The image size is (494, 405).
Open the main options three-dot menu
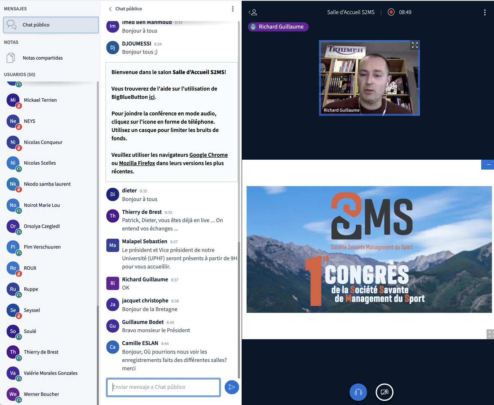[x=485, y=12]
